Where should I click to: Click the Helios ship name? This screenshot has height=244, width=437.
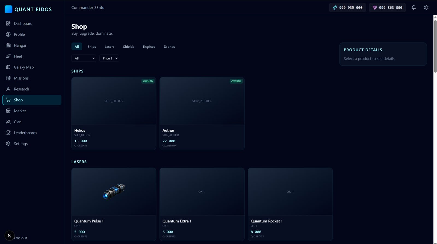pos(80,130)
